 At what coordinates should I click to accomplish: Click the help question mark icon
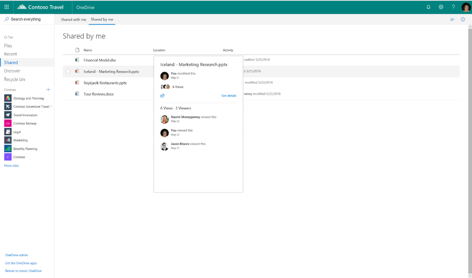tap(453, 7)
